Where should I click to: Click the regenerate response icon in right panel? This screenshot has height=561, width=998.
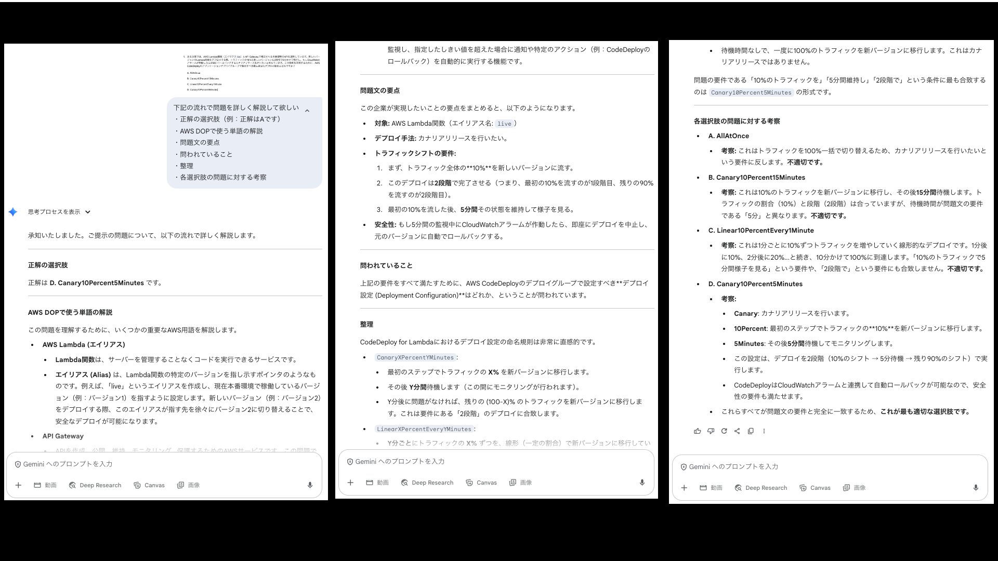pyautogui.click(x=724, y=431)
